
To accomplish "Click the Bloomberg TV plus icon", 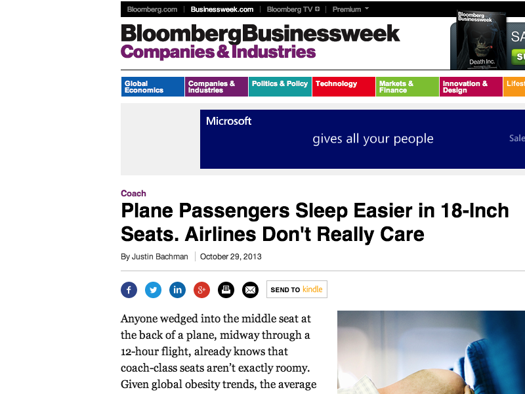I will (318, 9).
